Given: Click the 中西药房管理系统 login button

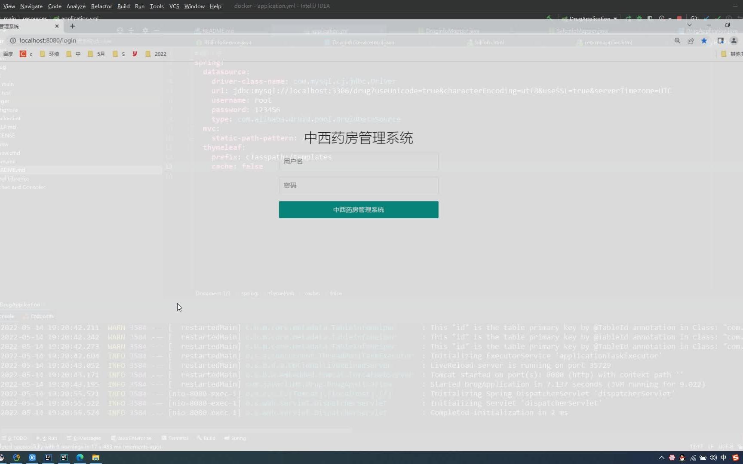Looking at the screenshot, I should tap(358, 210).
